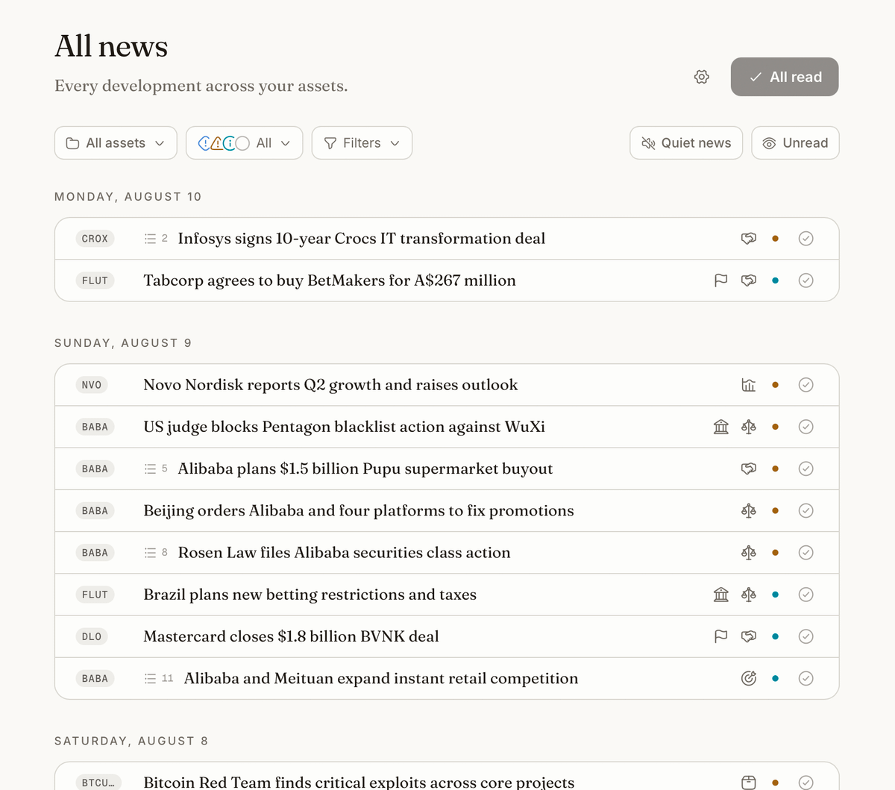The width and height of the screenshot is (895, 790).
Task: Mark Beijing orders Alibaba story as read
Action: pos(805,510)
